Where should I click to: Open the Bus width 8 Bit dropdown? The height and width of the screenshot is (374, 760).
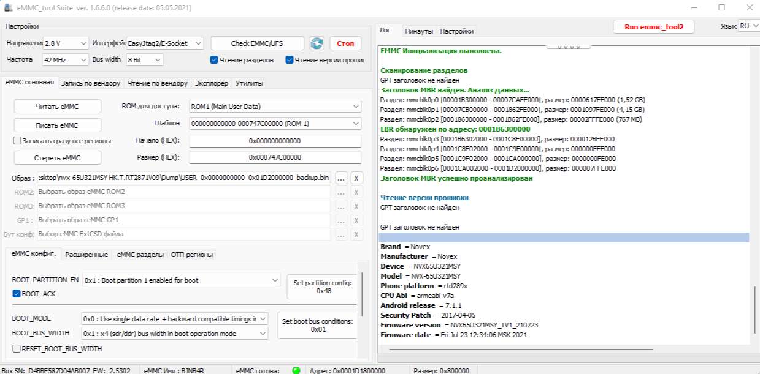pos(145,60)
